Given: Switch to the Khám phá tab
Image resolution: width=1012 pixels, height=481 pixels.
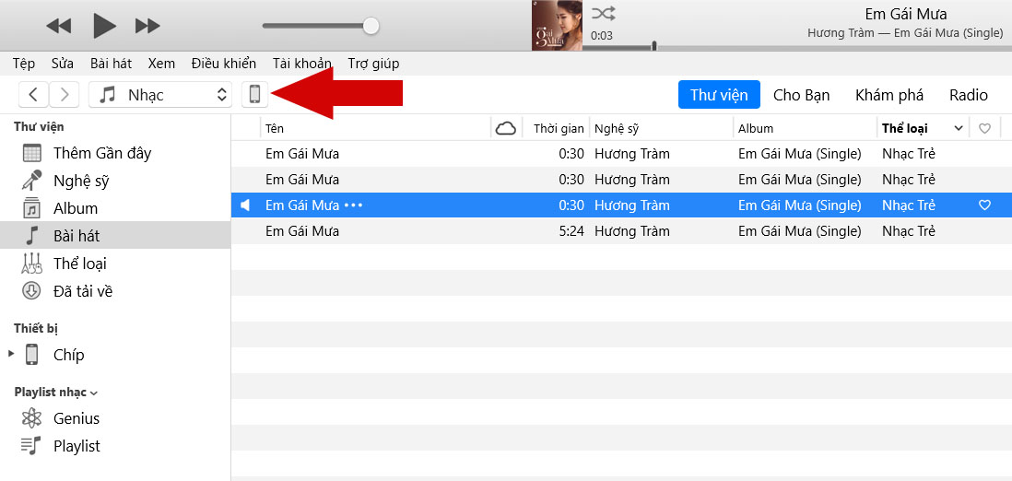Looking at the screenshot, I should [888, 95].
